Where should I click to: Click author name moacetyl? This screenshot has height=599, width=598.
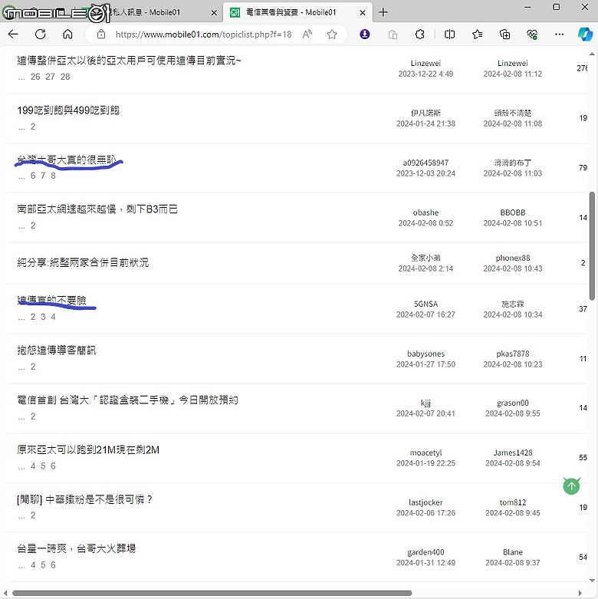426,453
